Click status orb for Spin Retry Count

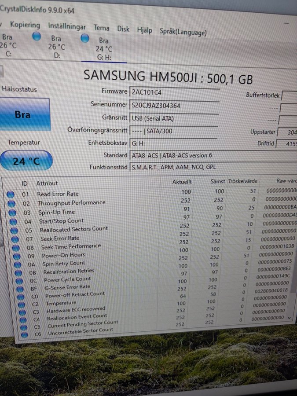pos(18,265)
